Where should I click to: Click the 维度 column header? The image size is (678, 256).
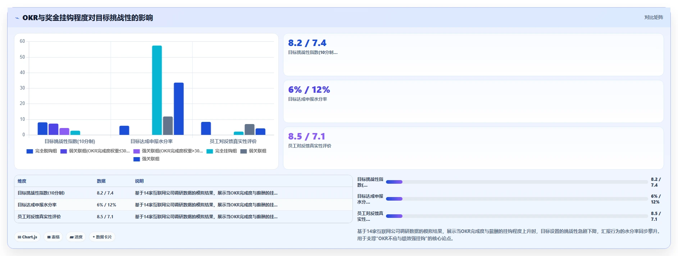click(22, 181)
